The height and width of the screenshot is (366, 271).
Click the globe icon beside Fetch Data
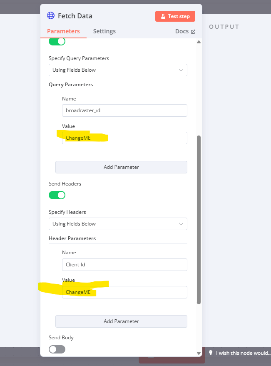click(51, 16)
